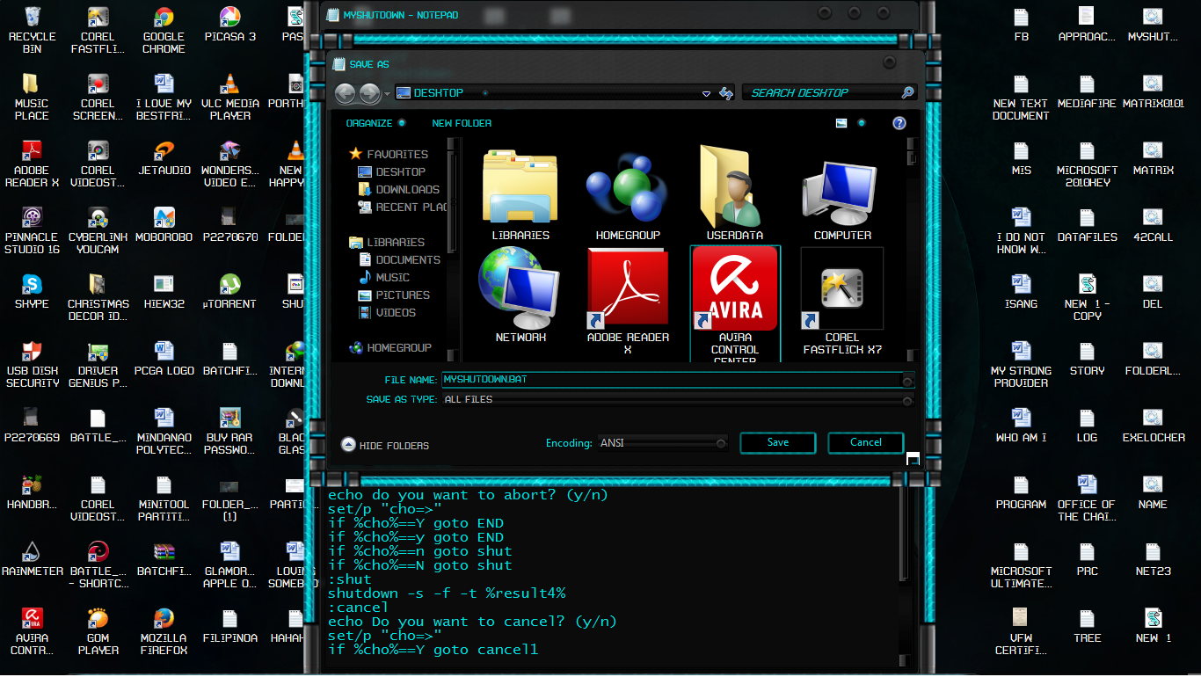This screenshot has height=677, width=1201.
Task: Select the Cyberlink YouCam desktop icon
Action: click(x=98, y=230)
